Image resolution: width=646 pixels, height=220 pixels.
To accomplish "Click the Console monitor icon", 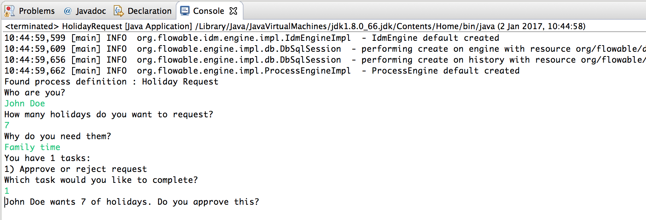I will (184, 11).
